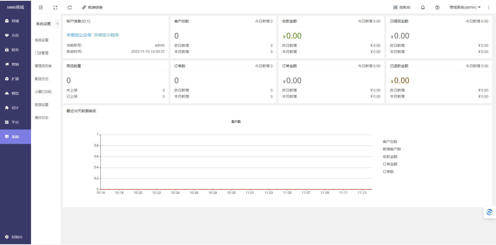Open the 前端链接 link
Image resolution: width=496 pixels, height=245 pixels.
pyautogui.click(x=92, y=7)
